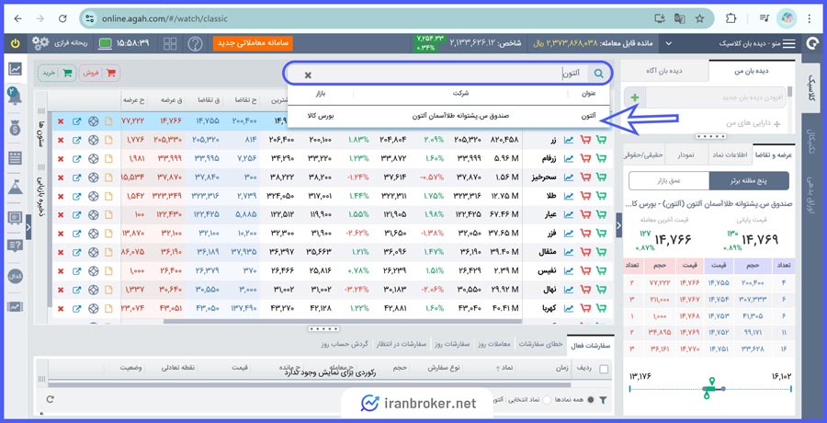Image resolution: width=827 pixels, height=423 pixels.
Task: Open سفارشات فعال tab
Action: 591,344
